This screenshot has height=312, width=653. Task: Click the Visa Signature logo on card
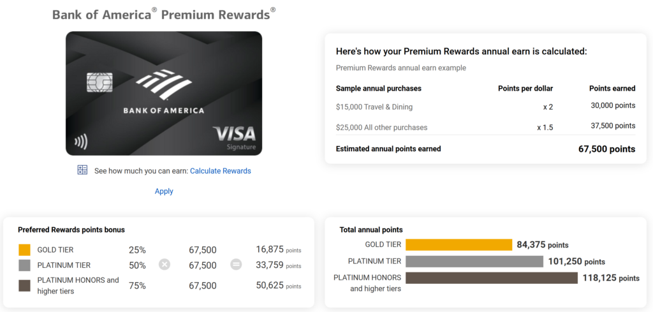[x=234, y=138]
